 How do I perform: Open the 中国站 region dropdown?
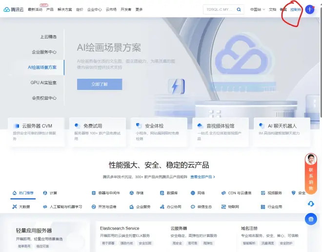point(258,9)
